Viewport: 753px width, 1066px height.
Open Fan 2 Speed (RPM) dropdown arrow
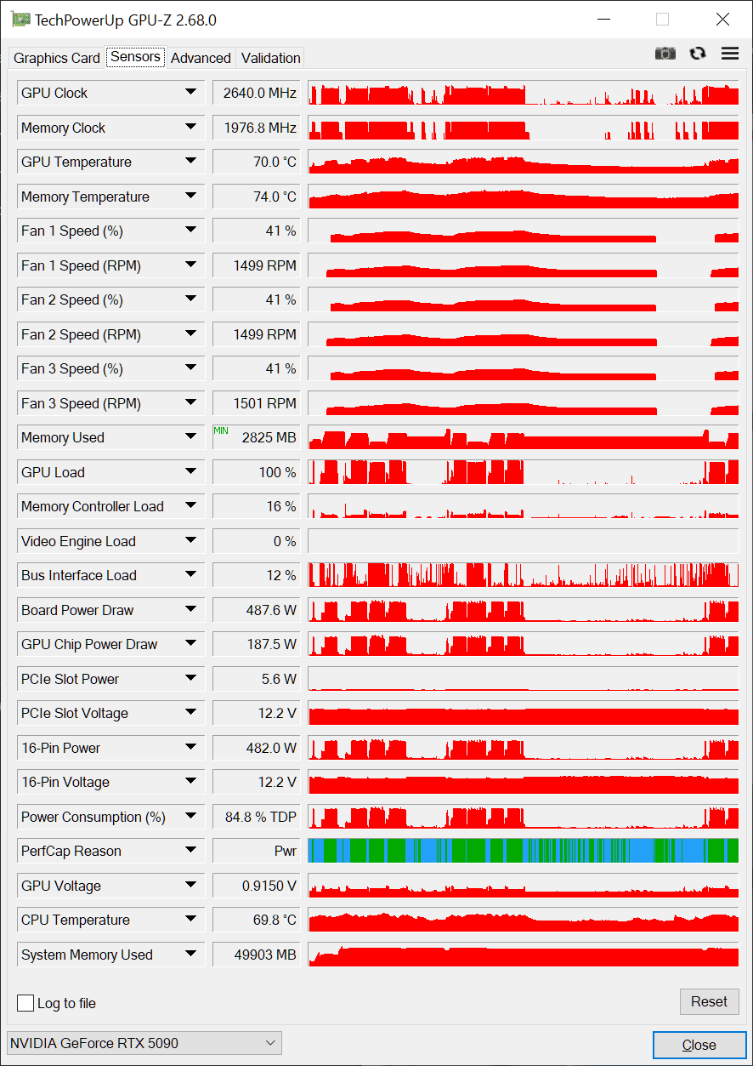click(x=190, y=333)
